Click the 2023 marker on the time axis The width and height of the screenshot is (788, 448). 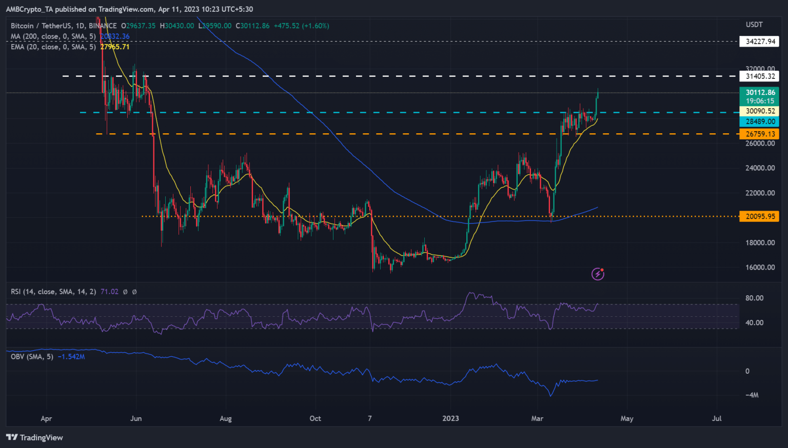[x=450, y=418]
